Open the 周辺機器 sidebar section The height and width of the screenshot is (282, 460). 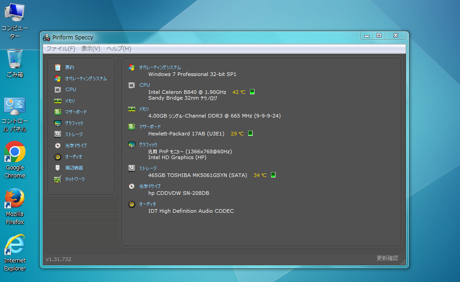[x=74, y=168]
